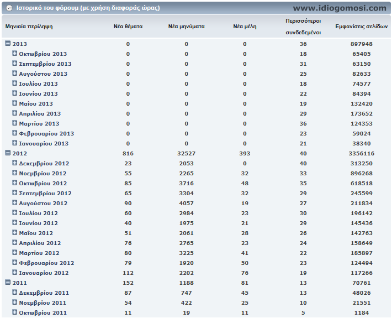This screenshot has height=318, width=392.
Task: Expand Δεκεμβρίου 2012 plus icon
Action: pos(15,163)
